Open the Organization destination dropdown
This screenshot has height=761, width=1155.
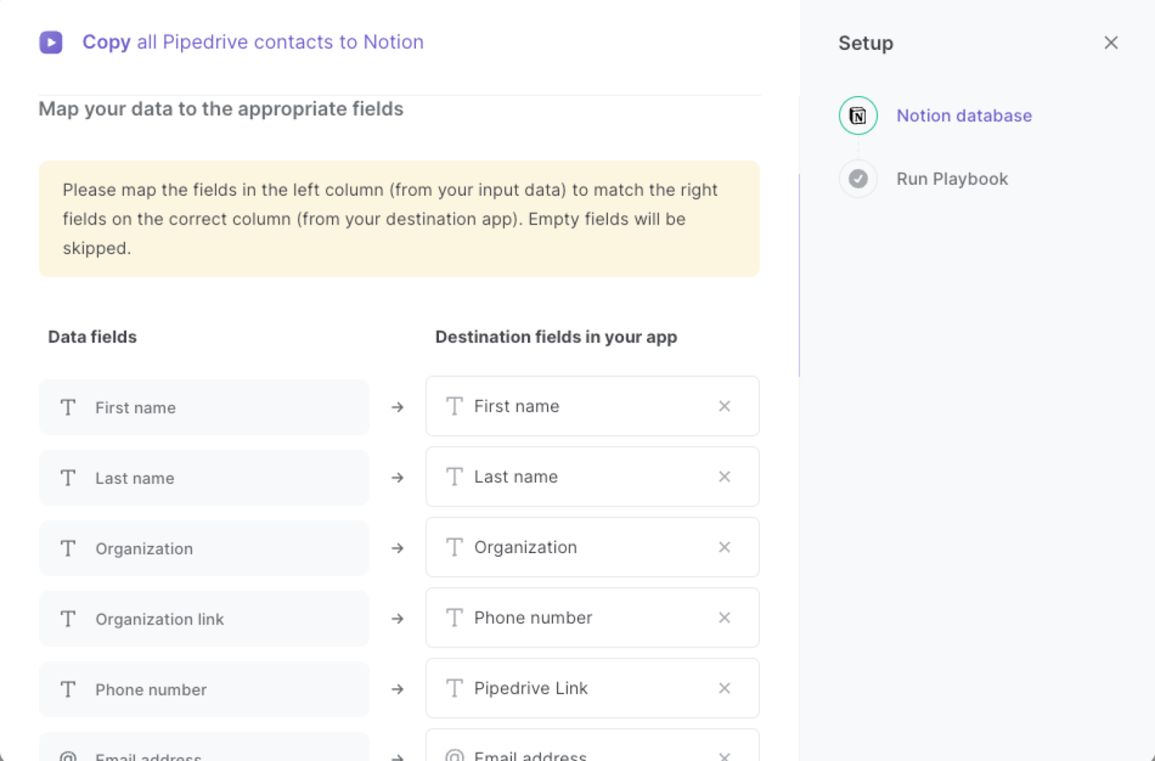click(x=592, y=547)
